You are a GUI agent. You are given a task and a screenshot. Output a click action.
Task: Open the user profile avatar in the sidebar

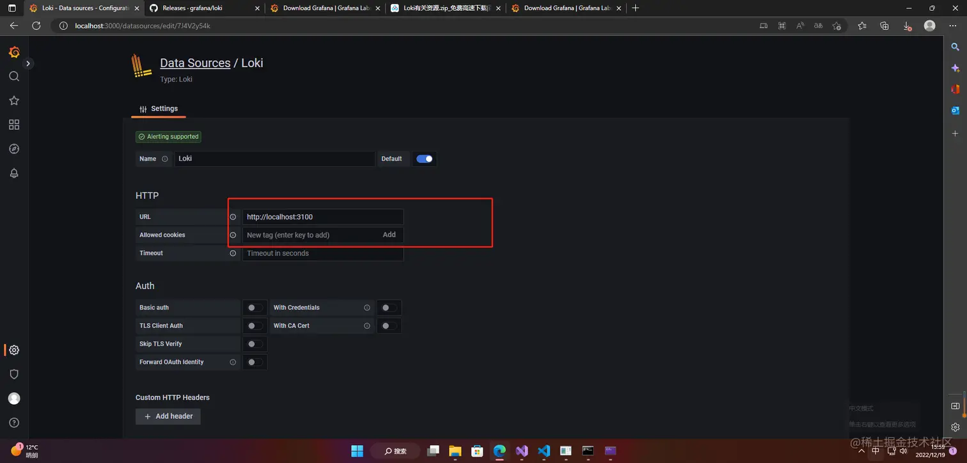[x=14, y=398]
